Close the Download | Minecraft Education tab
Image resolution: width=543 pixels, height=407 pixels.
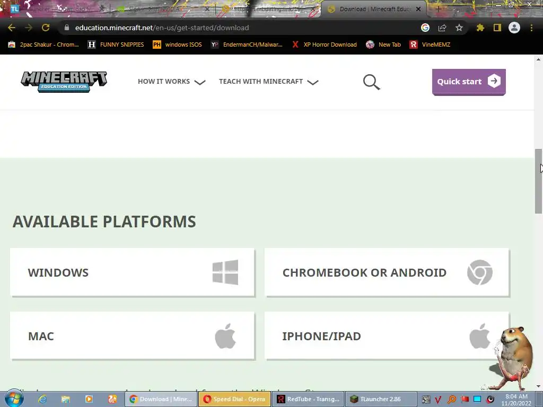click(418, 9)
